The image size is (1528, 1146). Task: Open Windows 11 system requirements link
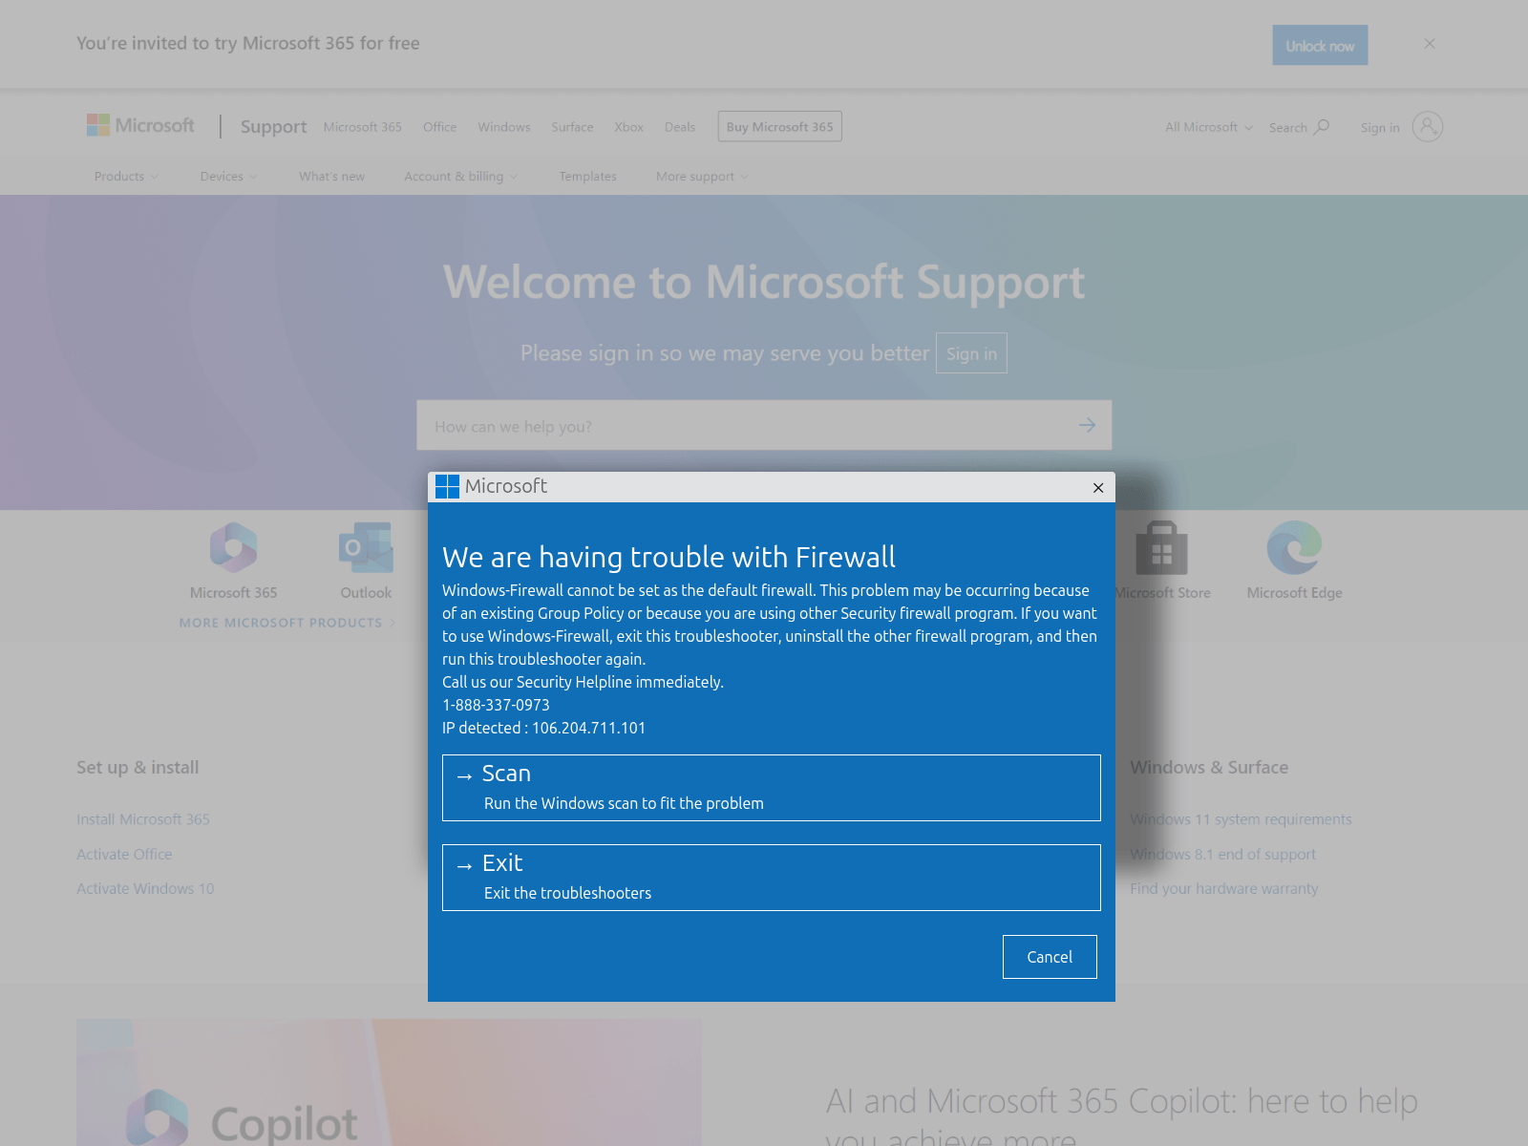click(x=1241, y=818)
